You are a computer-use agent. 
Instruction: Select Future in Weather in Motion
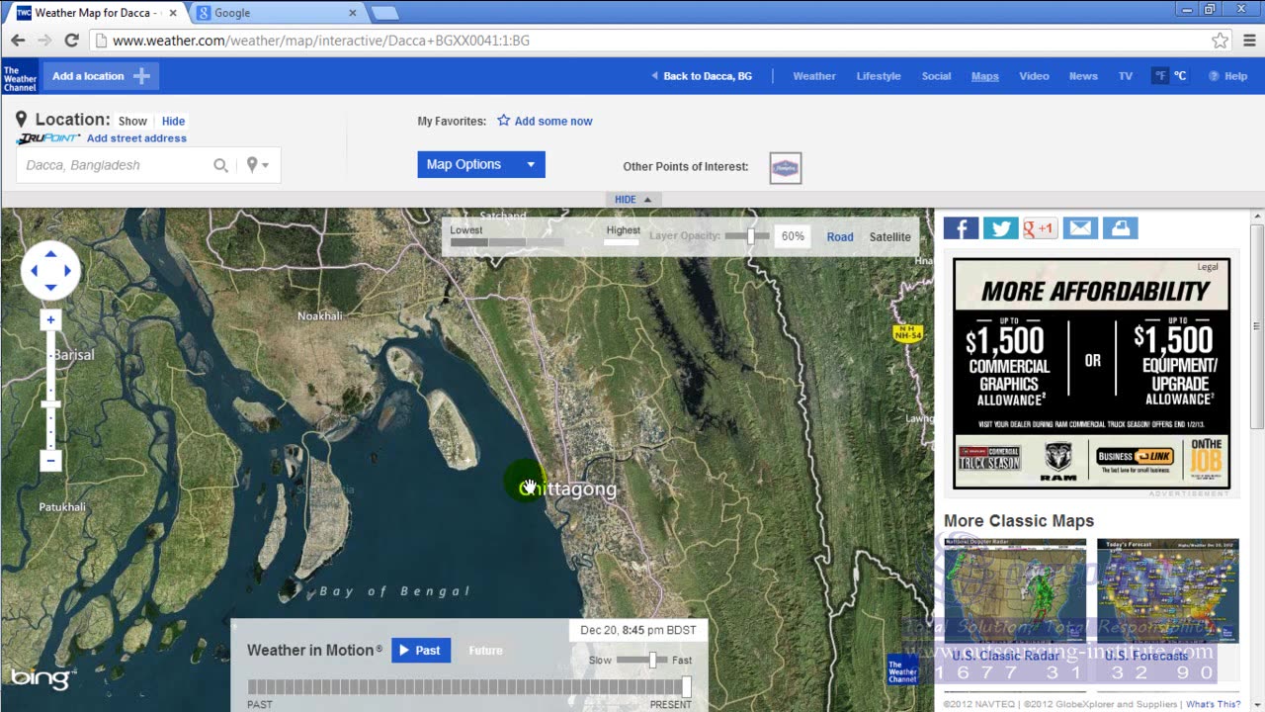point(485,650)
